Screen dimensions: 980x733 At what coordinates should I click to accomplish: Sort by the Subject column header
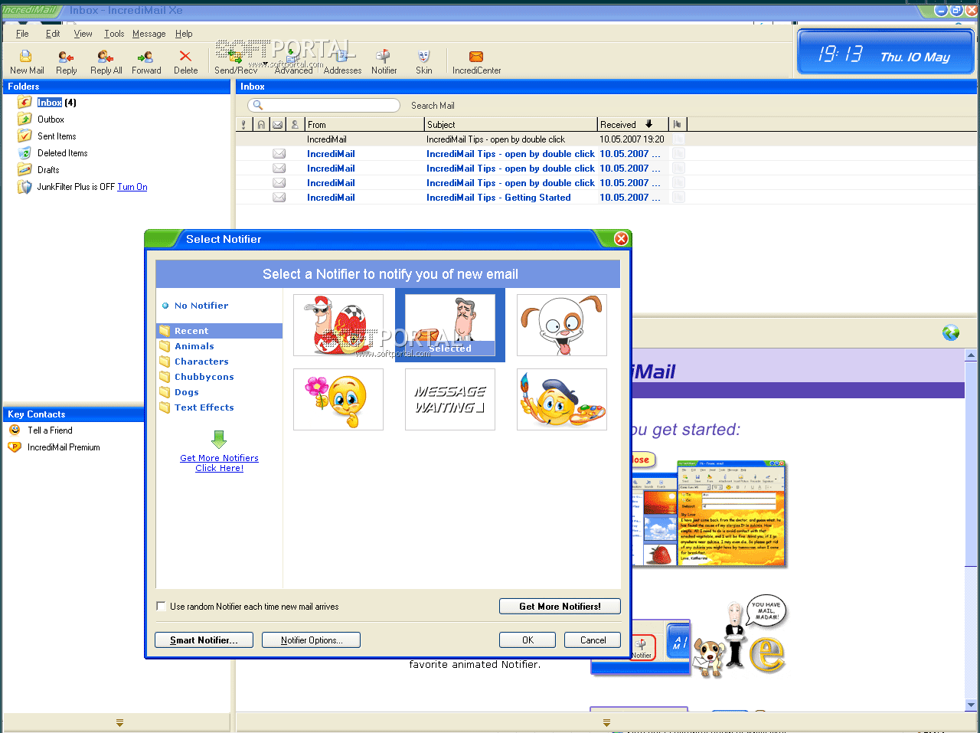511,124
